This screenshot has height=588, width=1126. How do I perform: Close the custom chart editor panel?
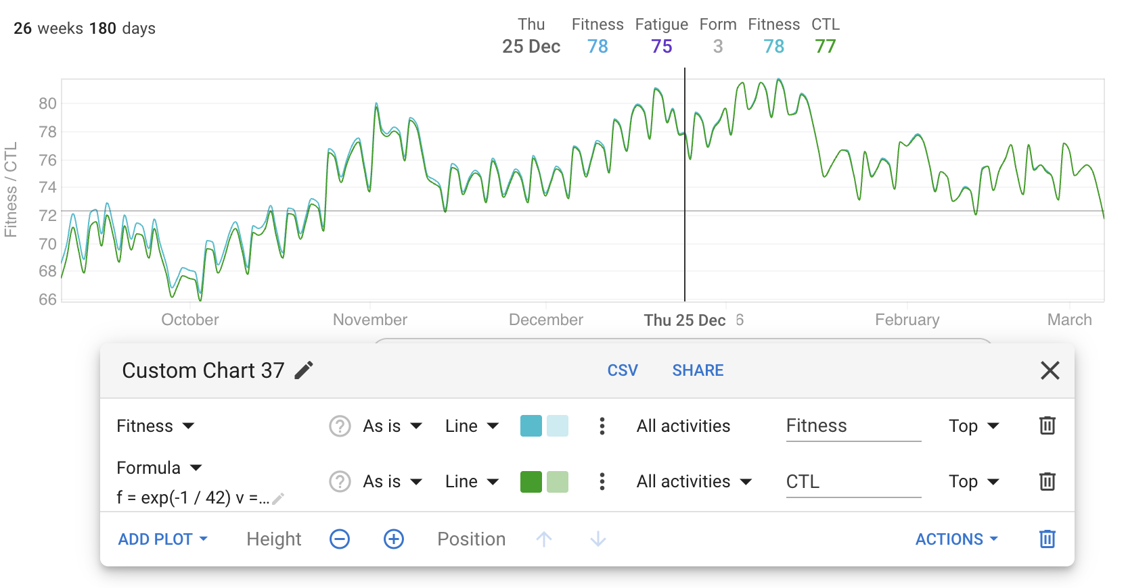coord(1050,370)
